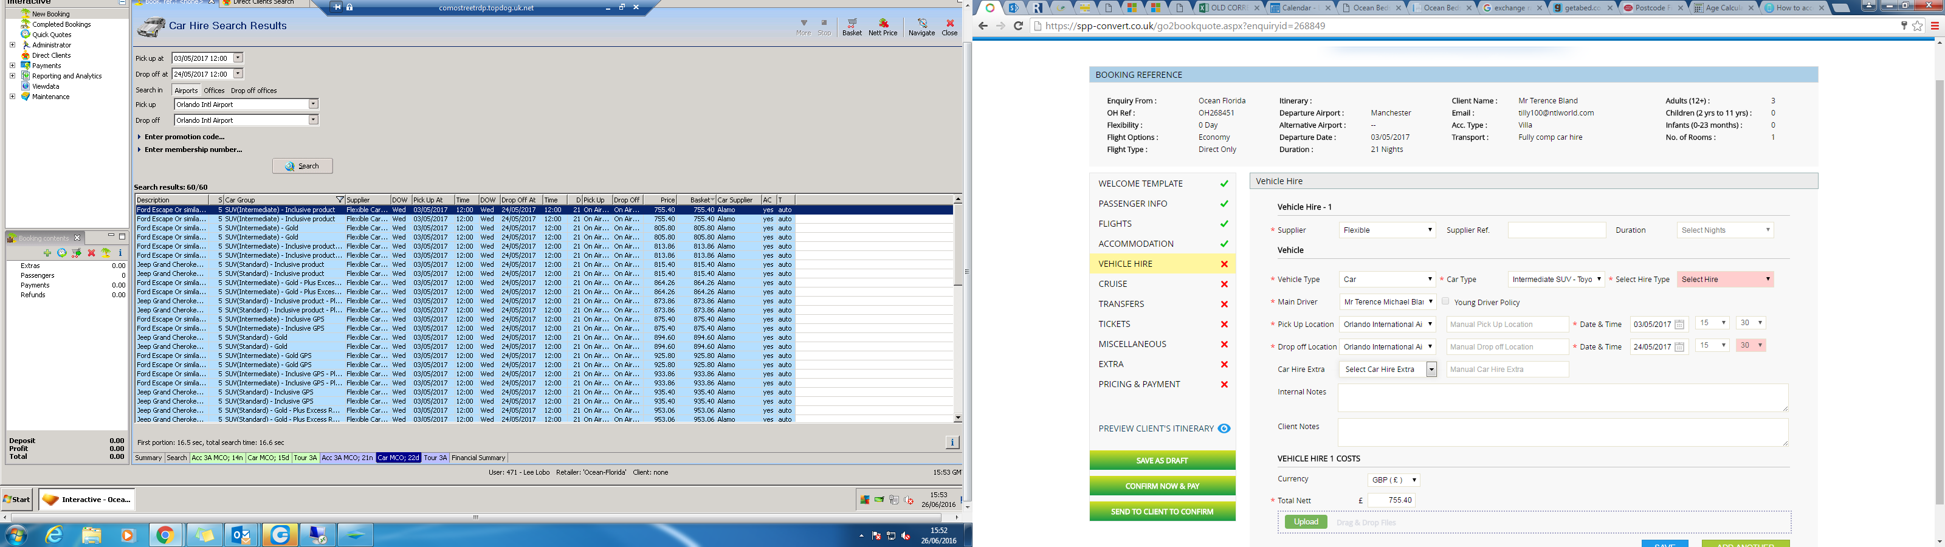Toggle Preview Client's Itinerary eye icon
The width and height of the screenshot is (1945, 547).
1224,428
